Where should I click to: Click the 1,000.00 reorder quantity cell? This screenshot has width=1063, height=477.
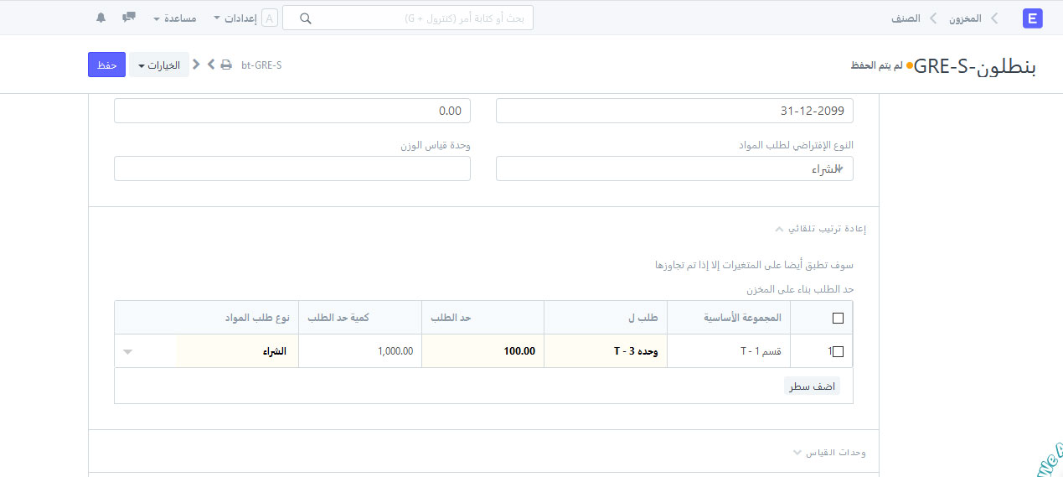[x=360, y=351]
